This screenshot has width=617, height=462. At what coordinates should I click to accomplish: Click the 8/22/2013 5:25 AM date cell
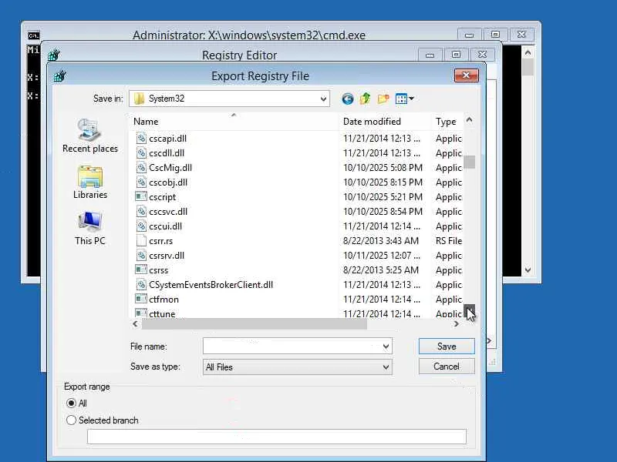(381, 270)
